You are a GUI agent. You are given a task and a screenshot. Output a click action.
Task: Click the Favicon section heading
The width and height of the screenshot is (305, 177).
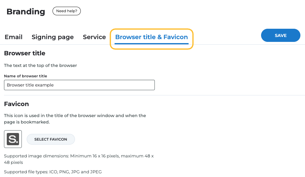[x=16, y=104]
